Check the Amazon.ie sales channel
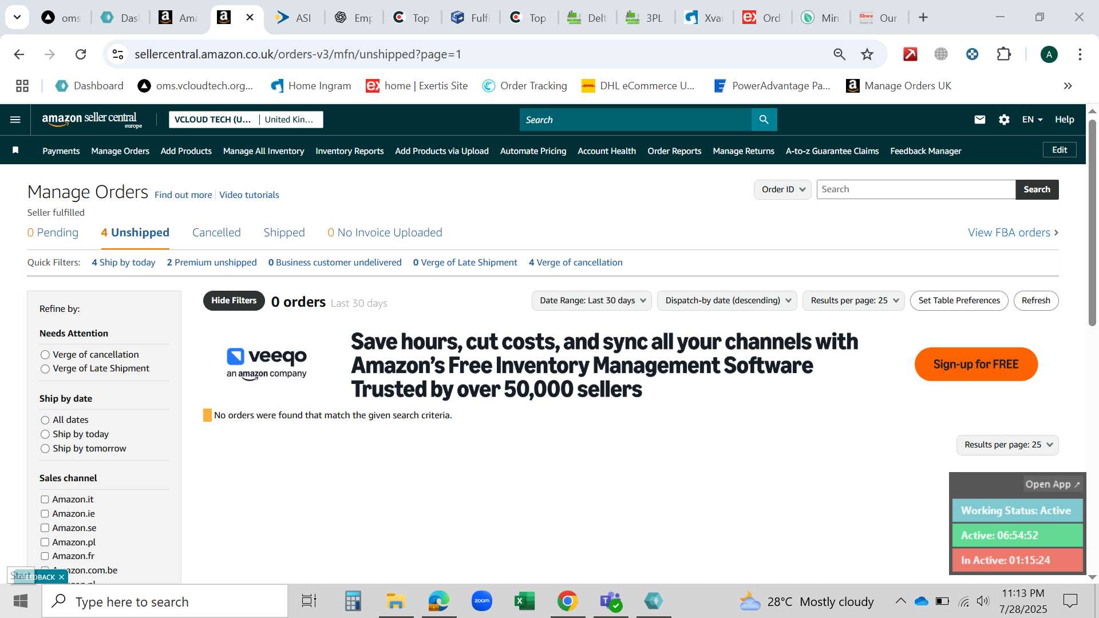1099x618 pixels. pyautogui.click(x=45, y=514)
